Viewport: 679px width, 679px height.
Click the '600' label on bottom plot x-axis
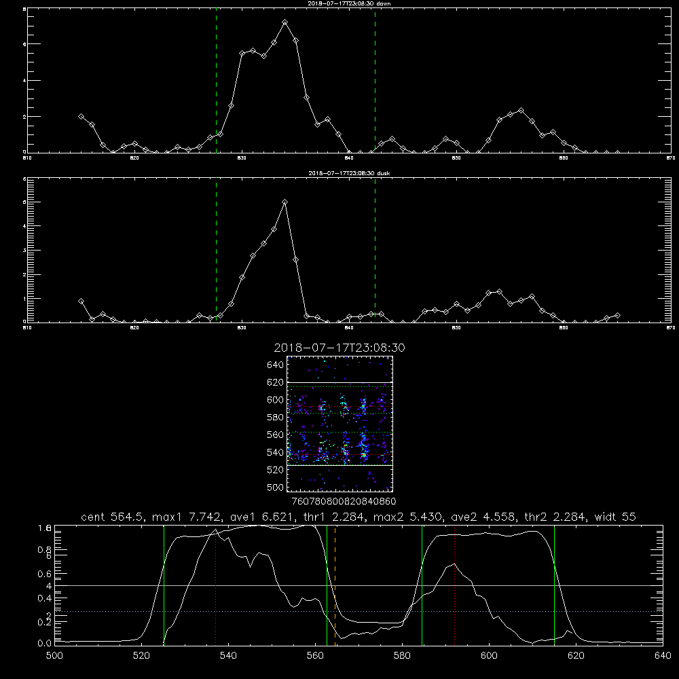click(490, 656)
